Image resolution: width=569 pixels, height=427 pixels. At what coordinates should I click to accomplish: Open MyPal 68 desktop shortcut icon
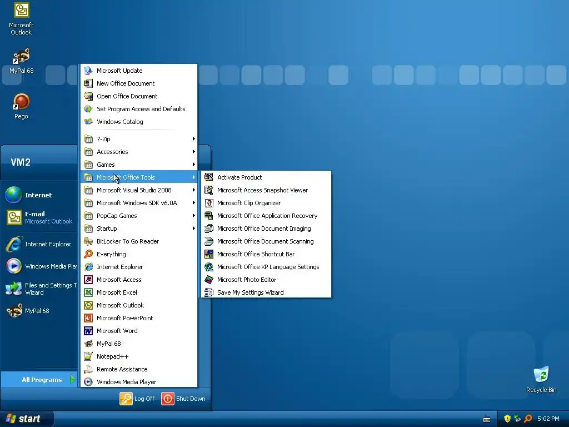21,56
